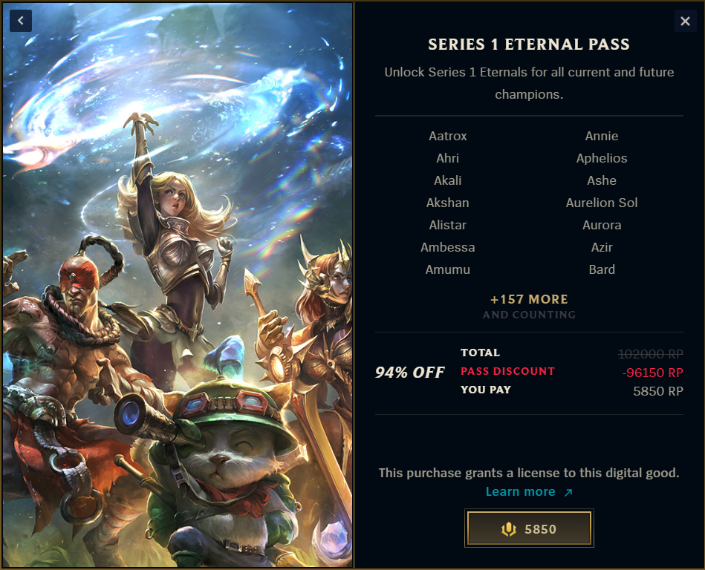
Task: Select Akali from the list
Action: [448, 180]
